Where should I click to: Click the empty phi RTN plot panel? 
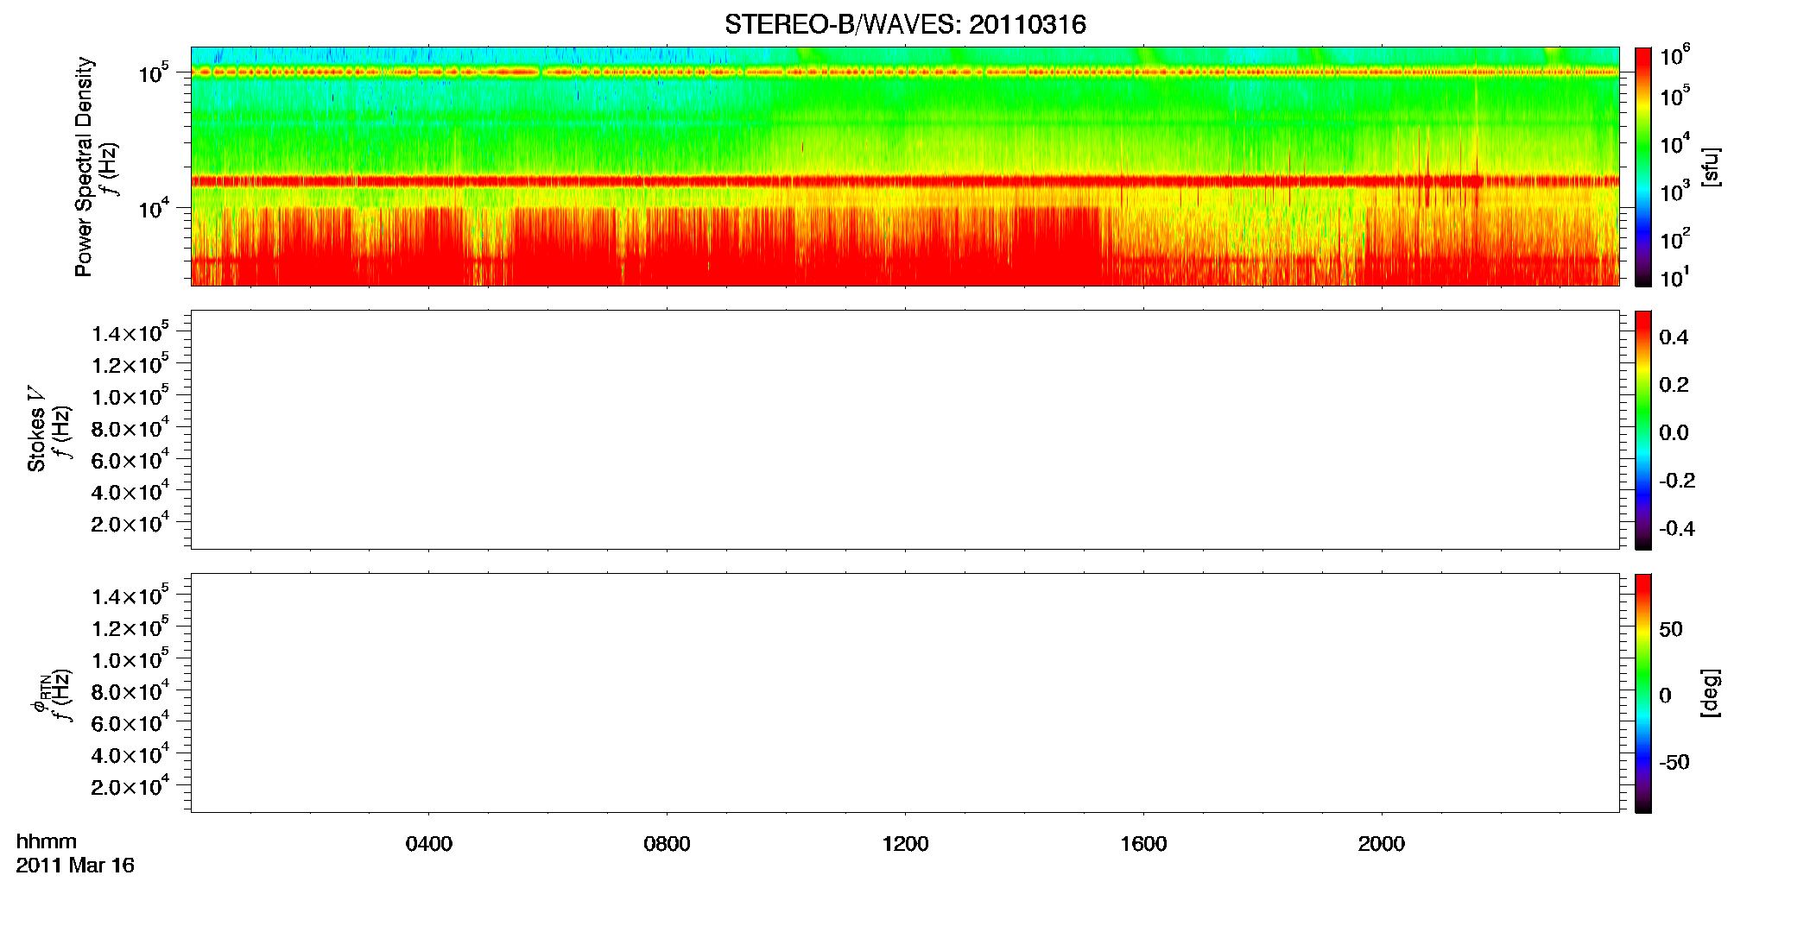point(905,693)
